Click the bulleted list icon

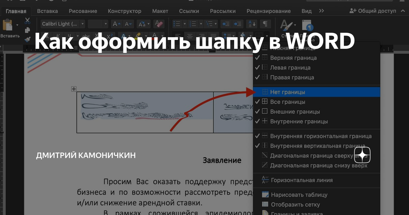point(177,24)
